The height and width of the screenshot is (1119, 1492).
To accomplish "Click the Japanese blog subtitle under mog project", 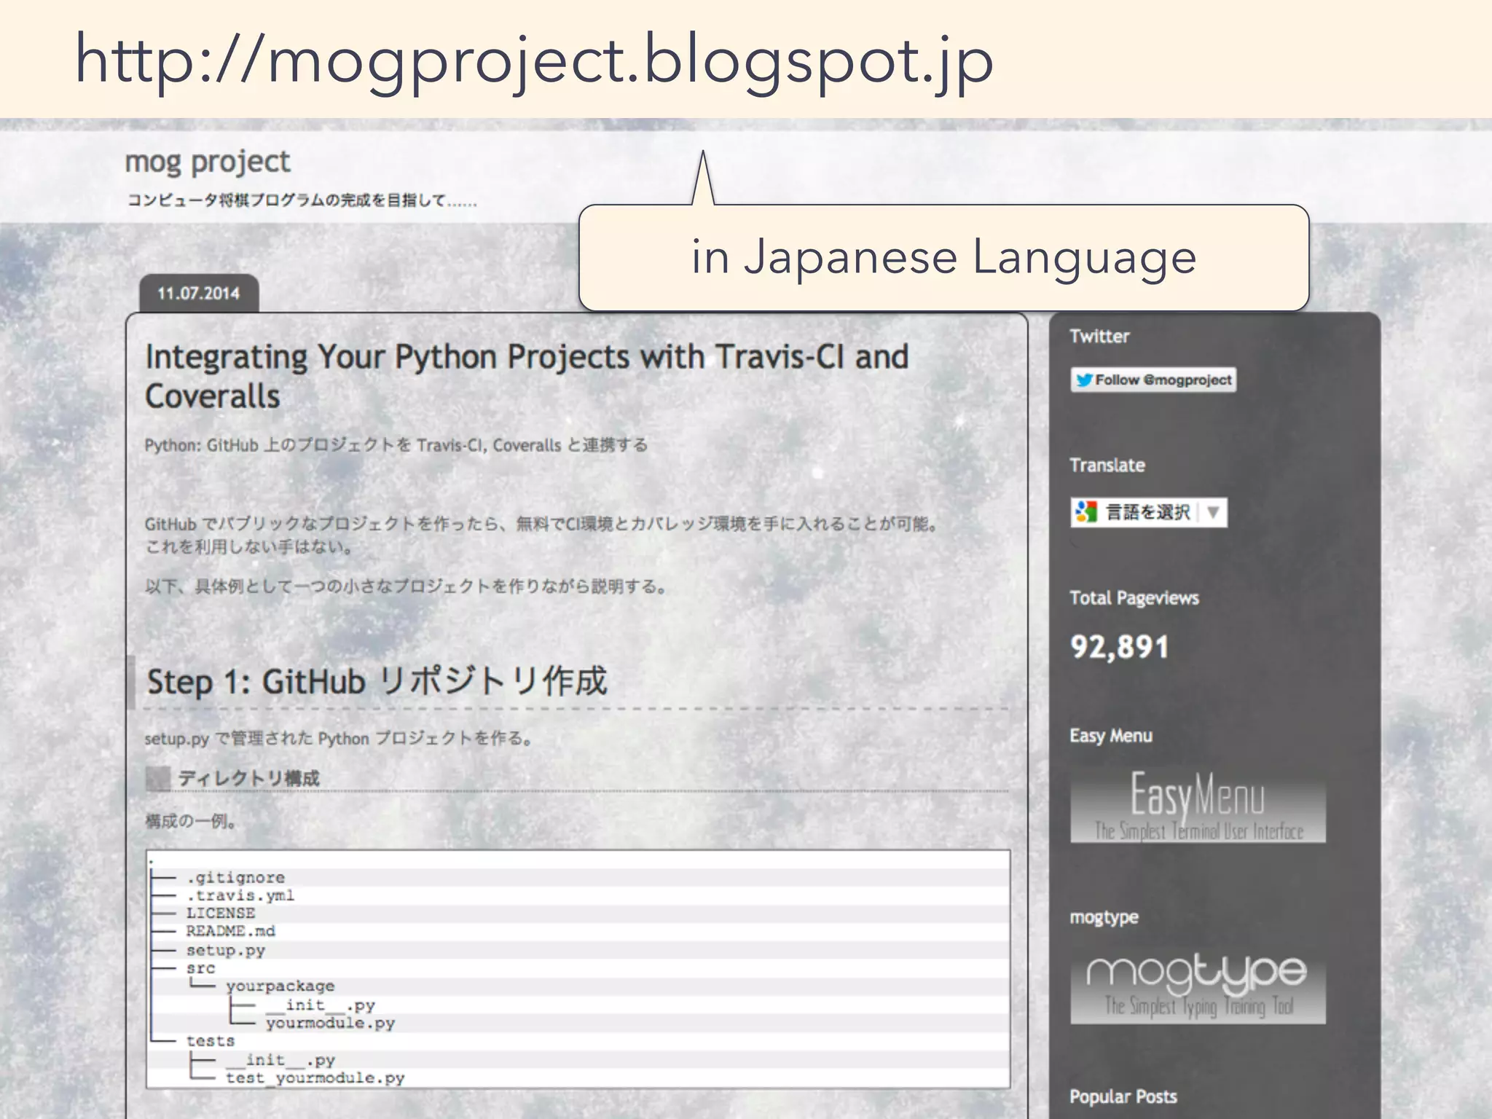I will tap(302, 200).
